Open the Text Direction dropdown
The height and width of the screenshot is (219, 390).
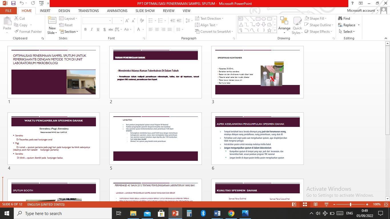209,19
